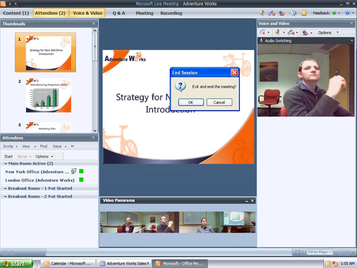Image resolution: width=357 pixels, height=268 pixels.
Task: Open the Recording menu
Action: (x=171, y=13)
